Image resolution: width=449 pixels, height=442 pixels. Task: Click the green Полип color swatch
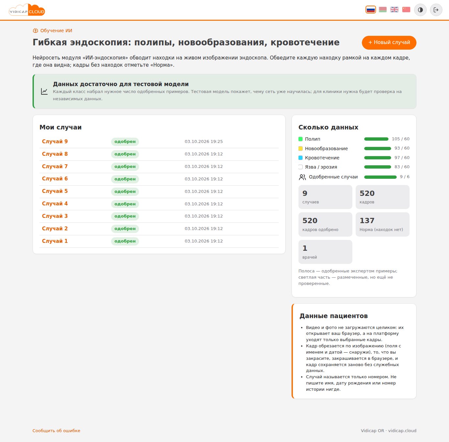tap(300, 139)
